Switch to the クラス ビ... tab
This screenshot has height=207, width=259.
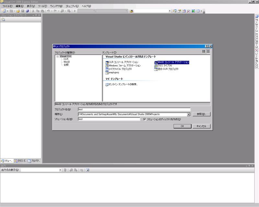(x=20, y=161)
